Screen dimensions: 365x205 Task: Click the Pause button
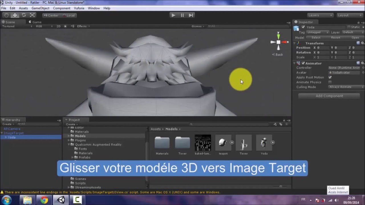[182, 15]
